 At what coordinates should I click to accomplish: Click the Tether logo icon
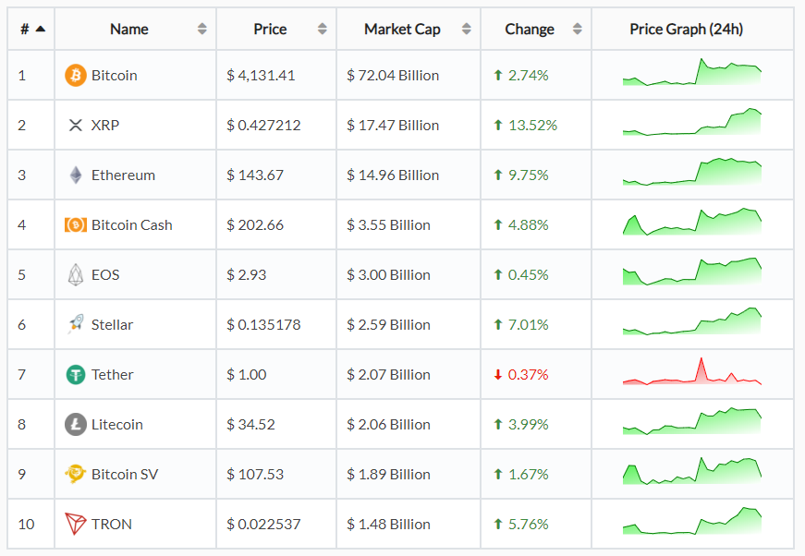[76, 375]
